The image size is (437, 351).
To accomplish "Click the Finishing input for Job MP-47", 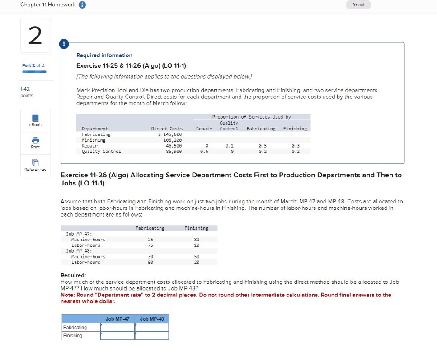I will tap(117, 336).
